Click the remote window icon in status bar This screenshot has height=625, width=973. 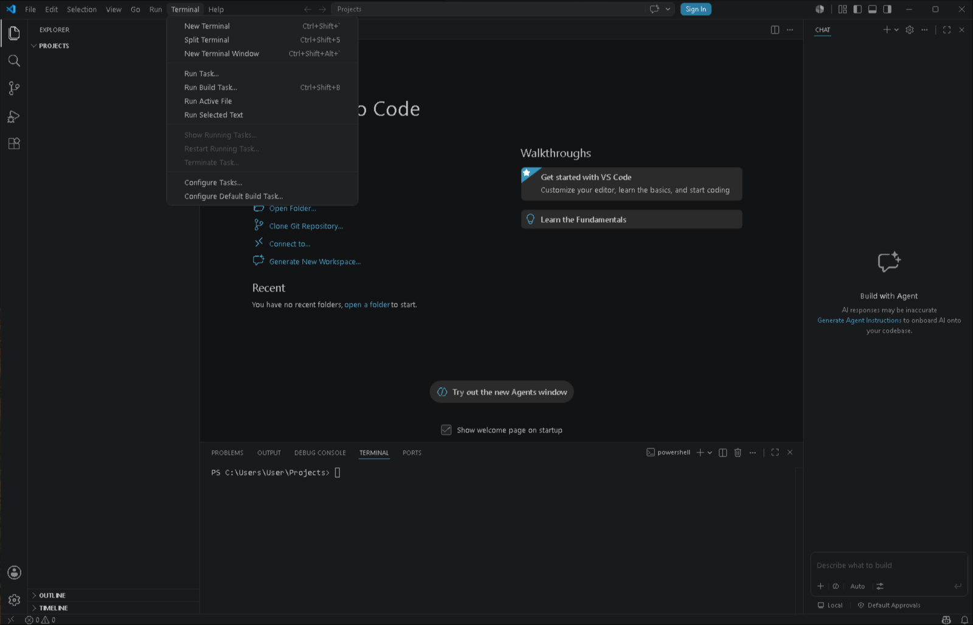(10, 620)
